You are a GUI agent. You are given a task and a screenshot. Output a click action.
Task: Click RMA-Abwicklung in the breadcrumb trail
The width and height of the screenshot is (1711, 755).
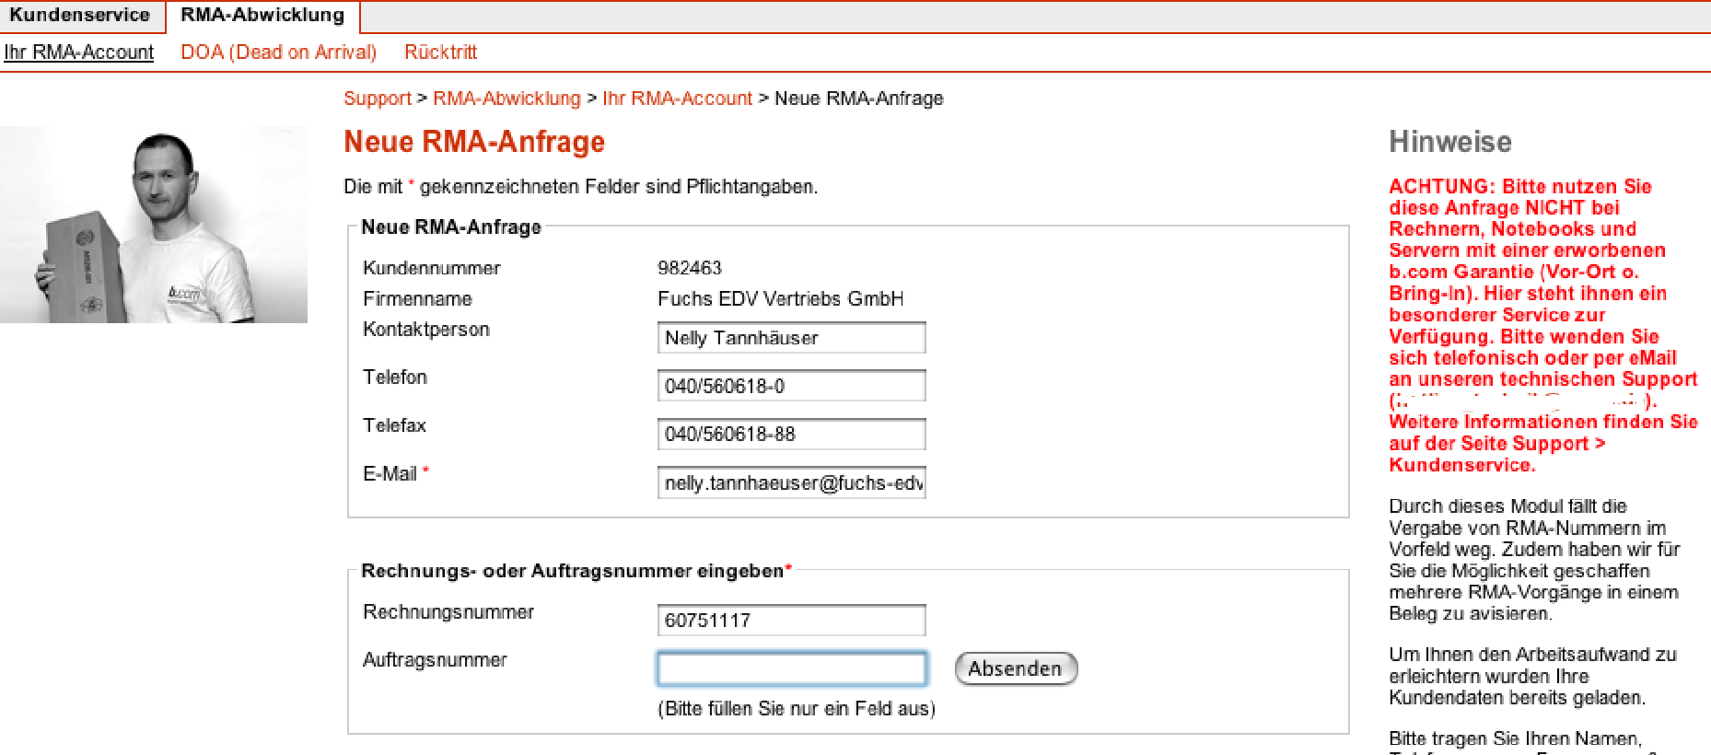pos(506,99)
